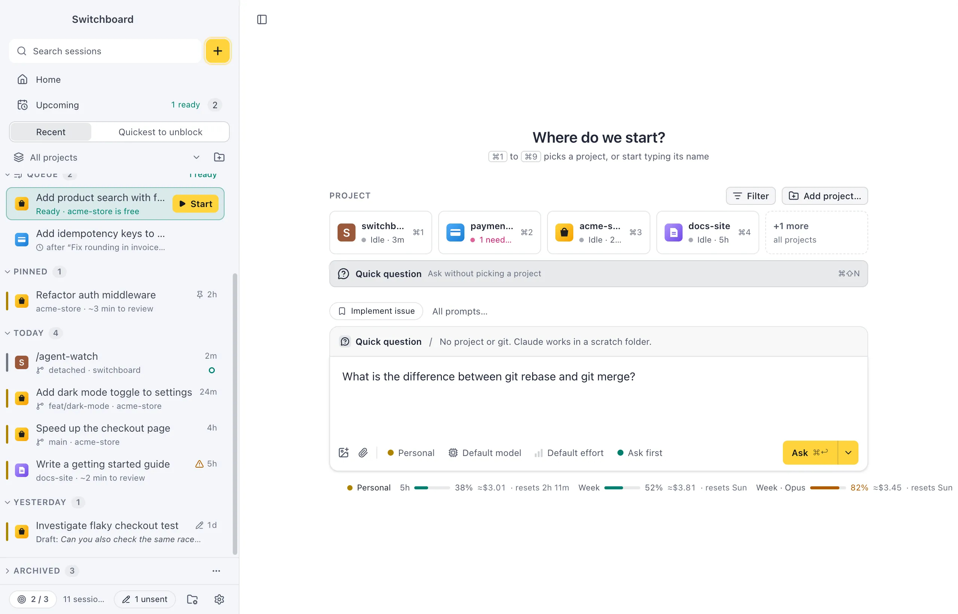Open the Default model selector
The width and height of the screenshot is (958, 614).
point(485,453)
